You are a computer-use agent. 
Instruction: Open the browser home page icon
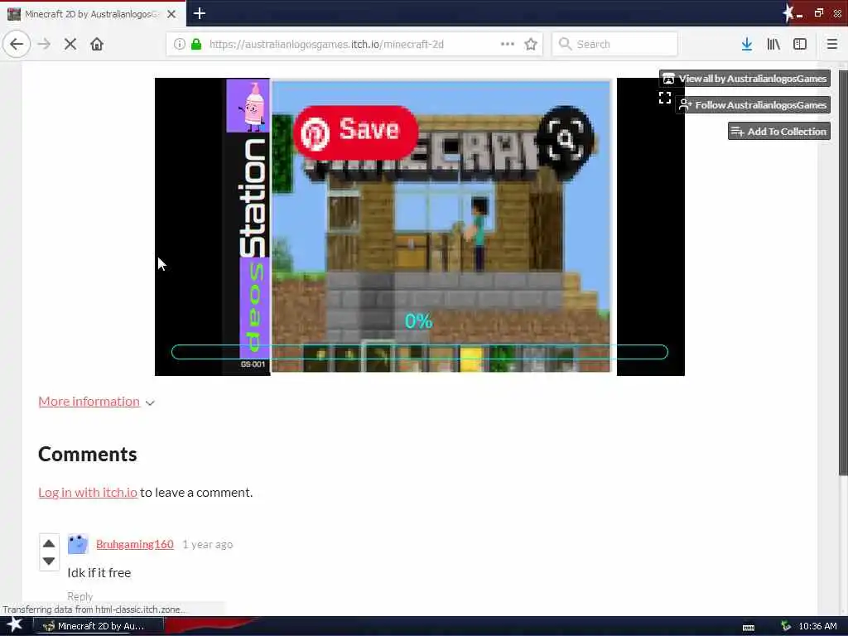(97, 44)
